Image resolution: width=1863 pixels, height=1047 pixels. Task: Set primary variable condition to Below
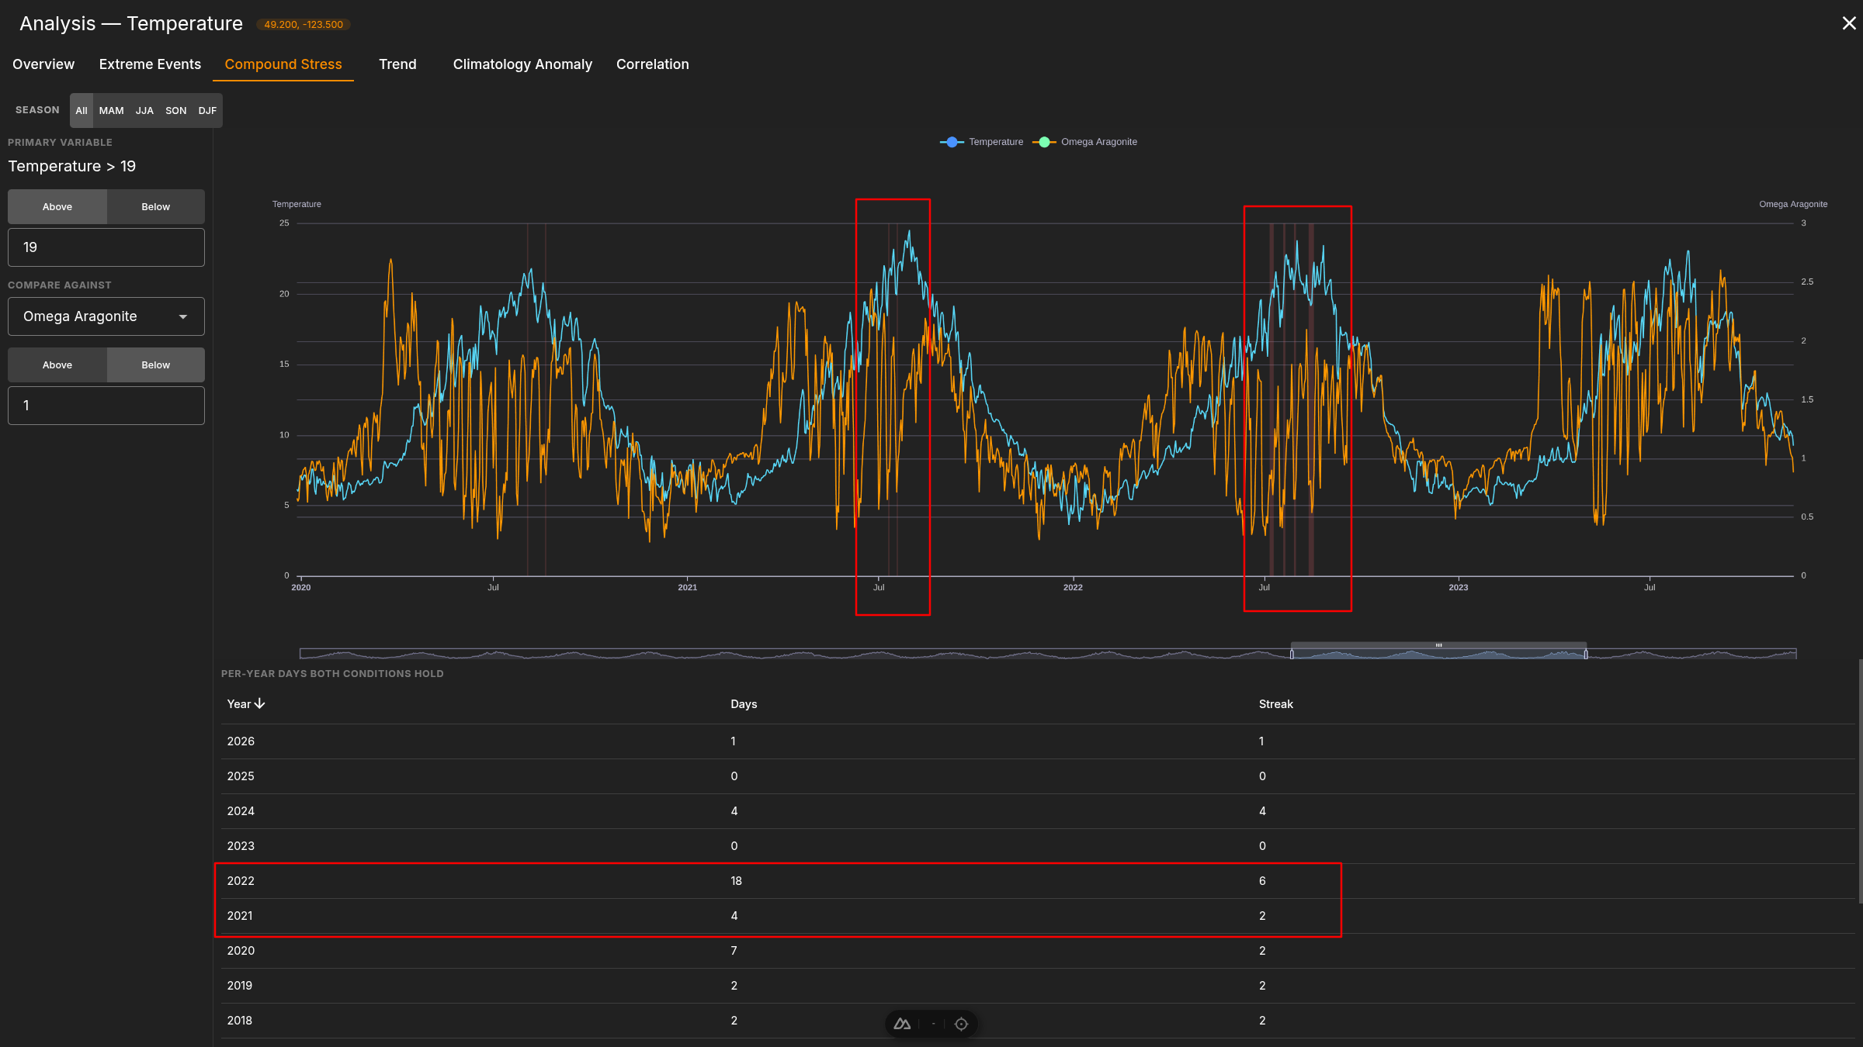point(156,207)
